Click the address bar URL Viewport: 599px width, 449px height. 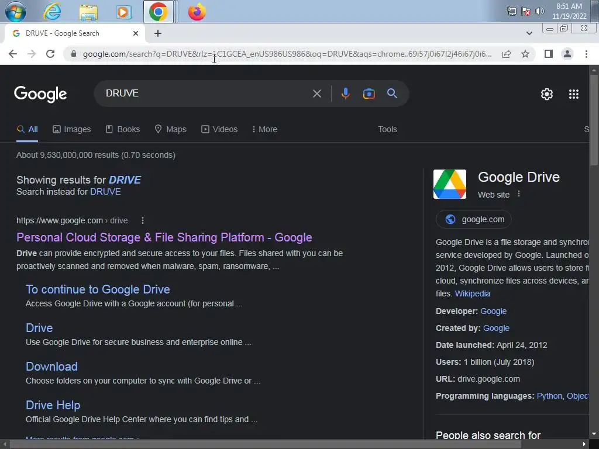click(287, 54)
